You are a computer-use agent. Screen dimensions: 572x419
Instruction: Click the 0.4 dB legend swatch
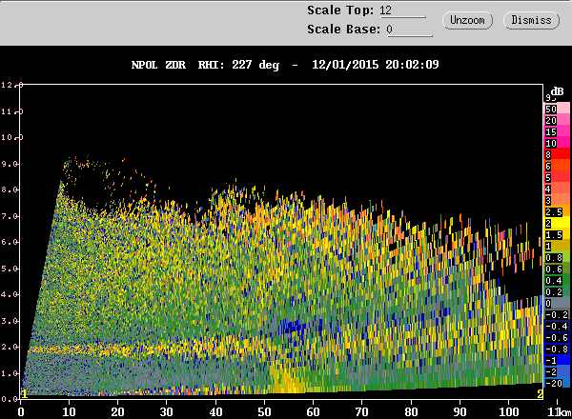tap(557, 281)
